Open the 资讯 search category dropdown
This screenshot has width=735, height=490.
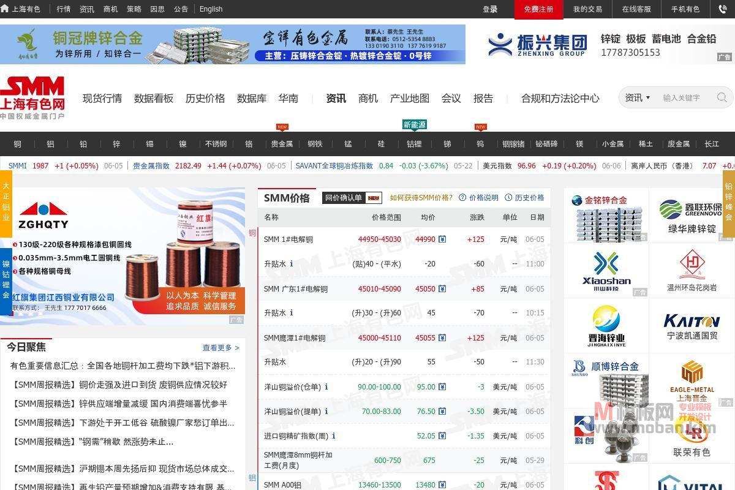click(x=638, y=97)
